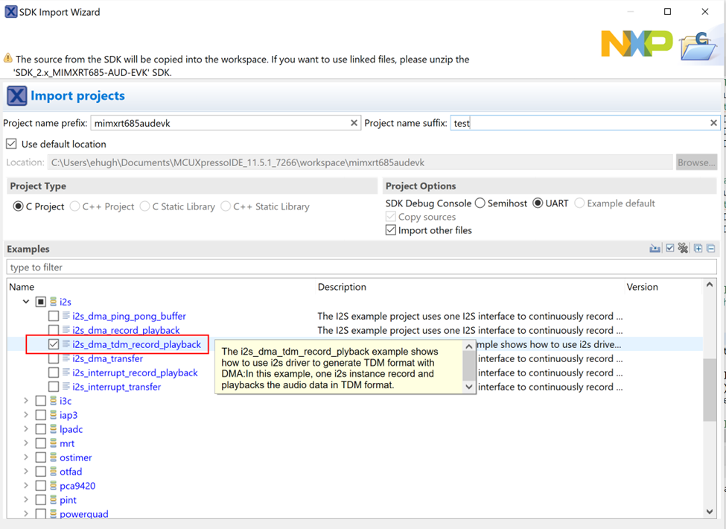Click the Browse... button

(x=696, y=162)
